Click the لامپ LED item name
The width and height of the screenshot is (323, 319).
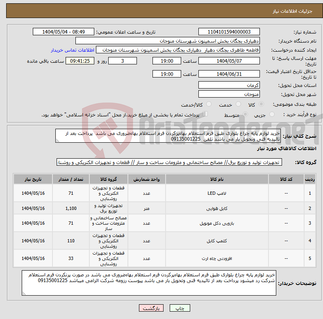click(x=217, y=193)
